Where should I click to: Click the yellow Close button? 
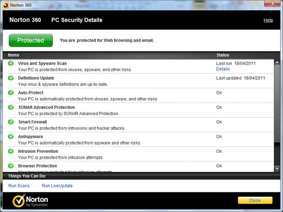point(255,200)
